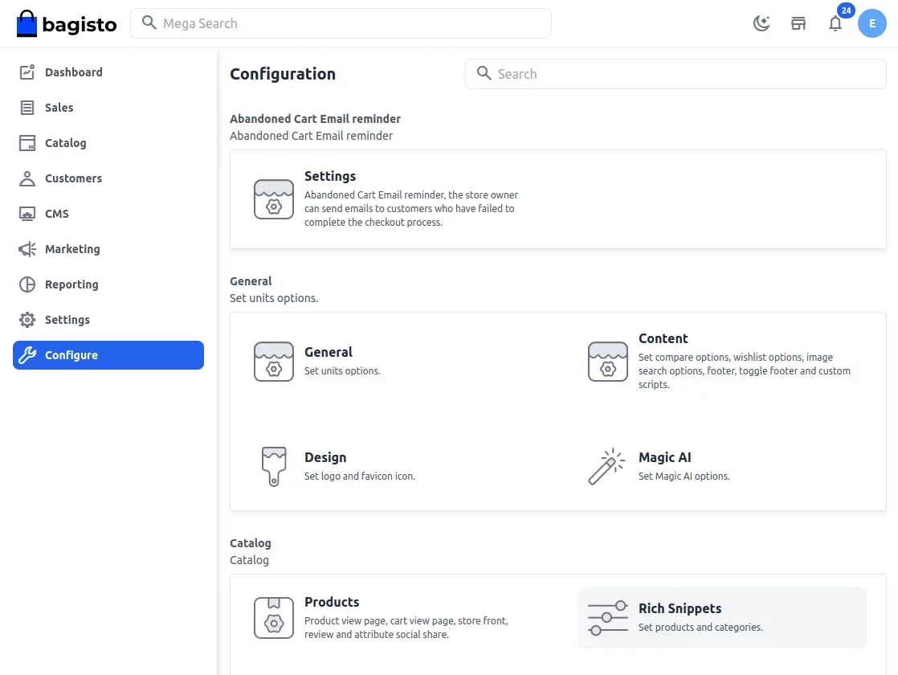The width and height of the screenshot is (898, 675).
Task: Click the CMS sidebar icon
Action: 27,214
